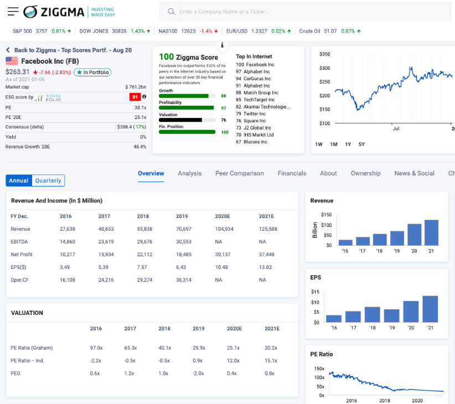Click the back arrow to Ziggma portfolio
This screenshot has height=404, width=455.
click(8, 50)
